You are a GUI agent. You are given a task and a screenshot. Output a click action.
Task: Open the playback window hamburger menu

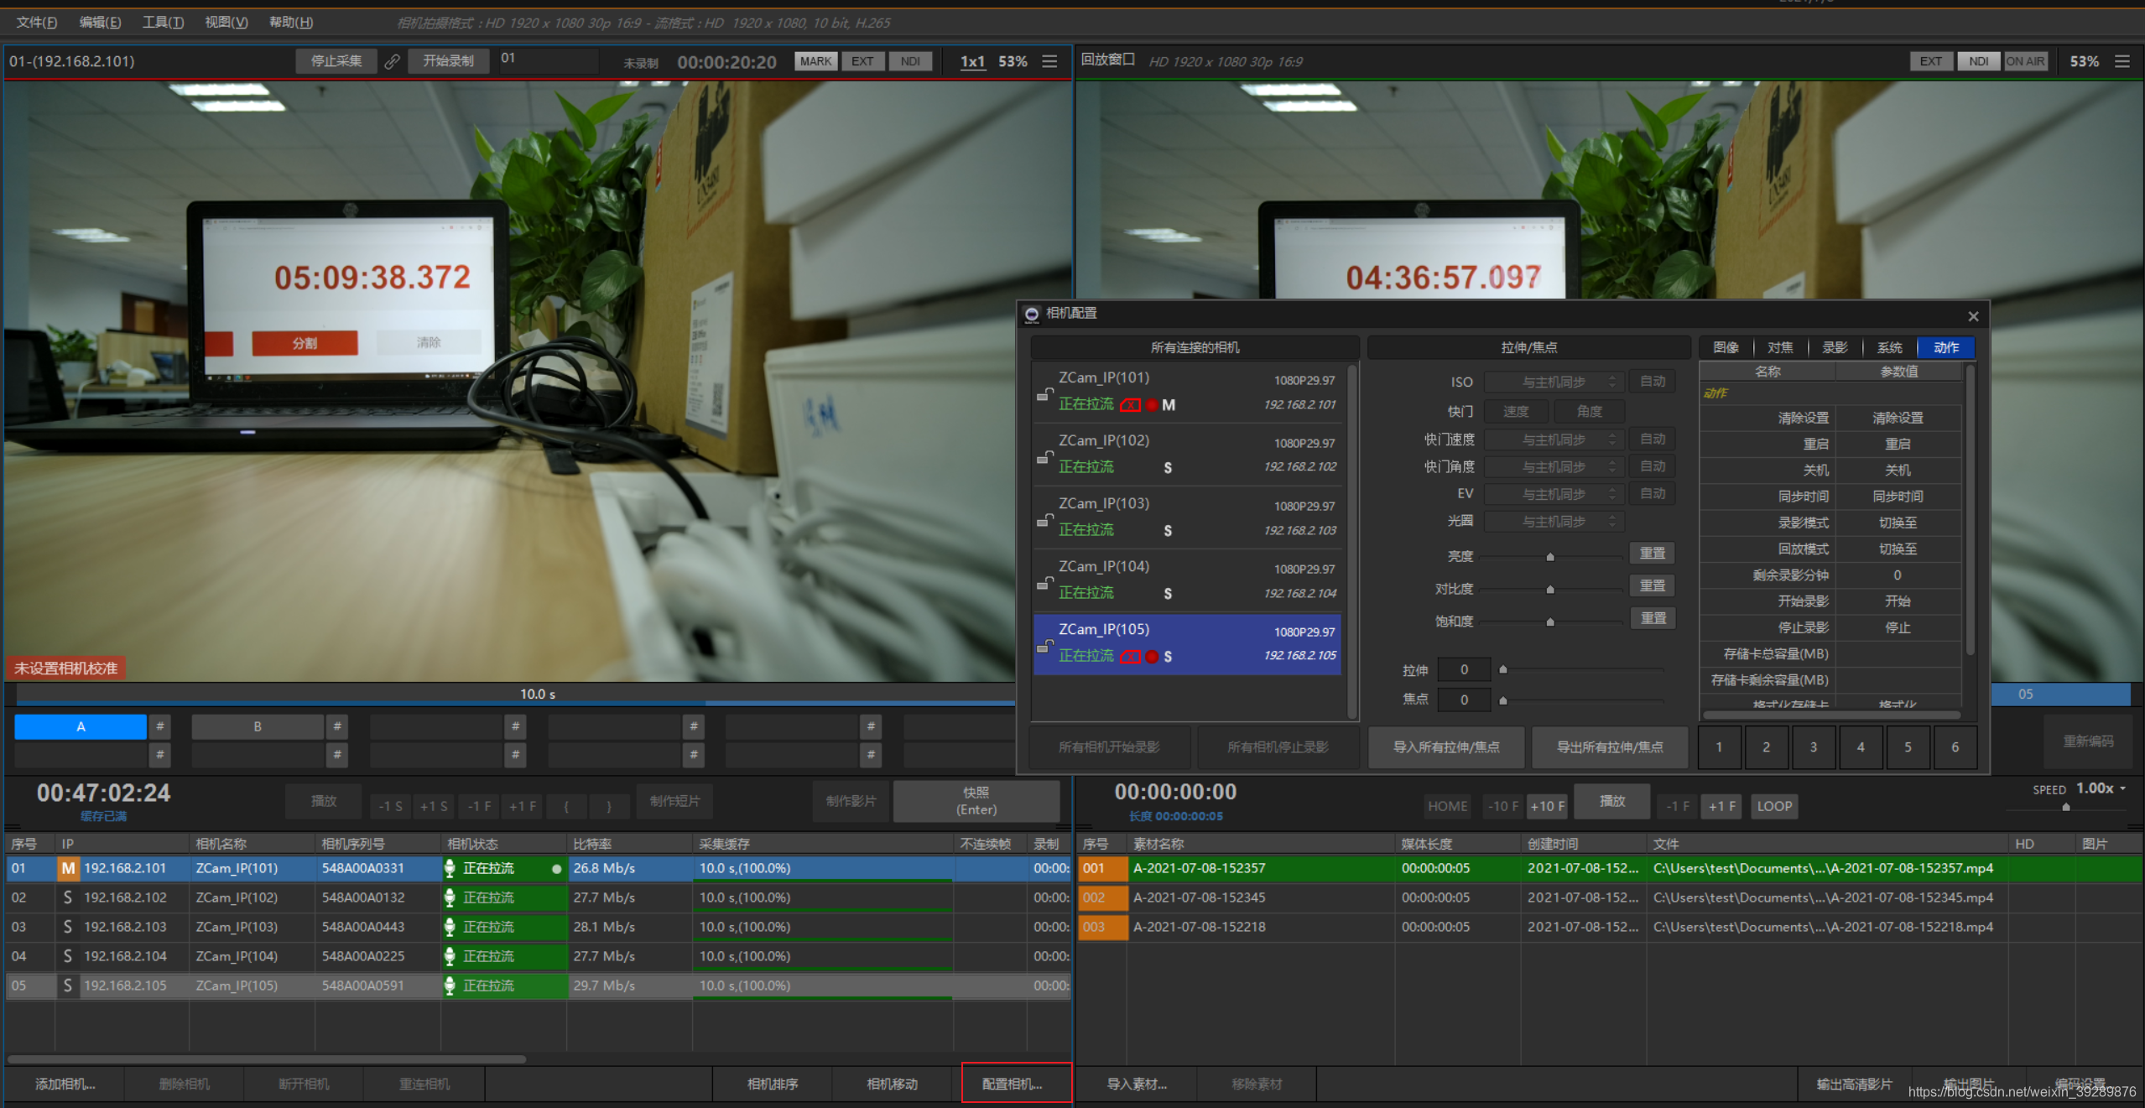(2122, 61)
